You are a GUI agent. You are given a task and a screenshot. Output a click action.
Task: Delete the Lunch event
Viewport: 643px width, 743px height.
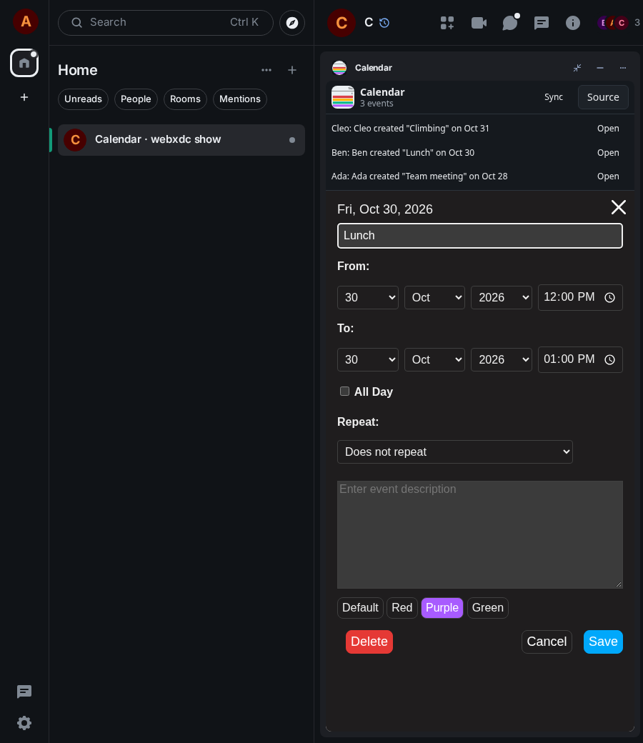pyautogui.click(x=369, y=642)
